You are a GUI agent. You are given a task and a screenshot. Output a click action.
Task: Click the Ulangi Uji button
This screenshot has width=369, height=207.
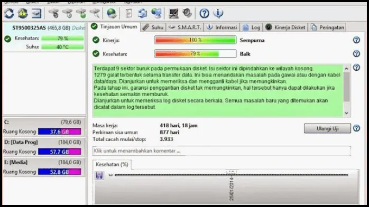pyautogui.click(x=327, y=128)
